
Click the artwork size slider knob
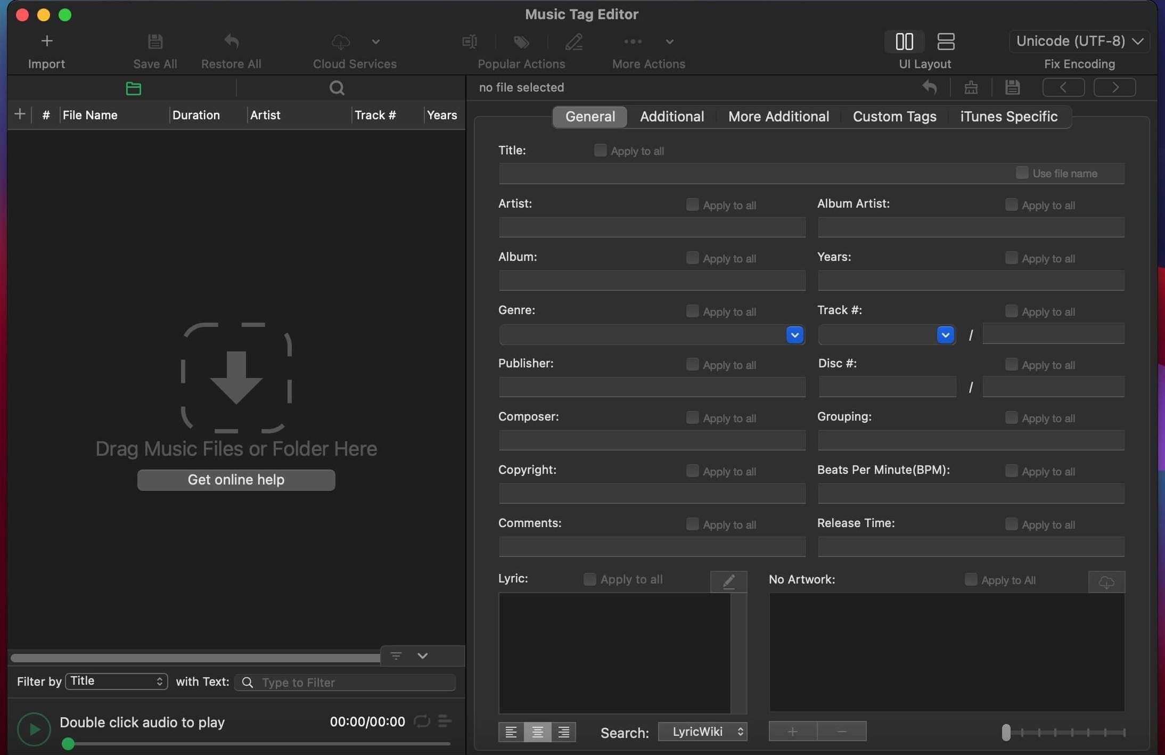point(1006,732)
